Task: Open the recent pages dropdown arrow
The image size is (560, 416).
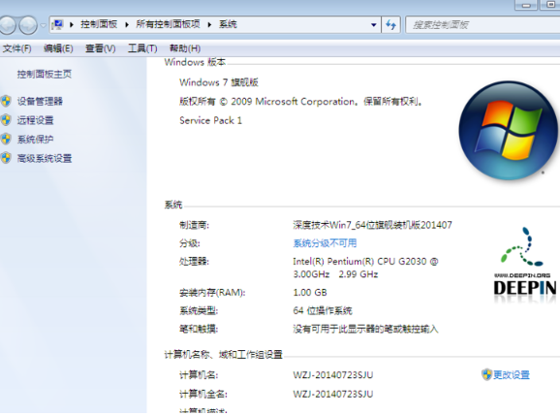Action: tap(44, 26)
